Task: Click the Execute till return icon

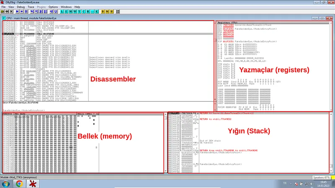Action: coord(51,12)
